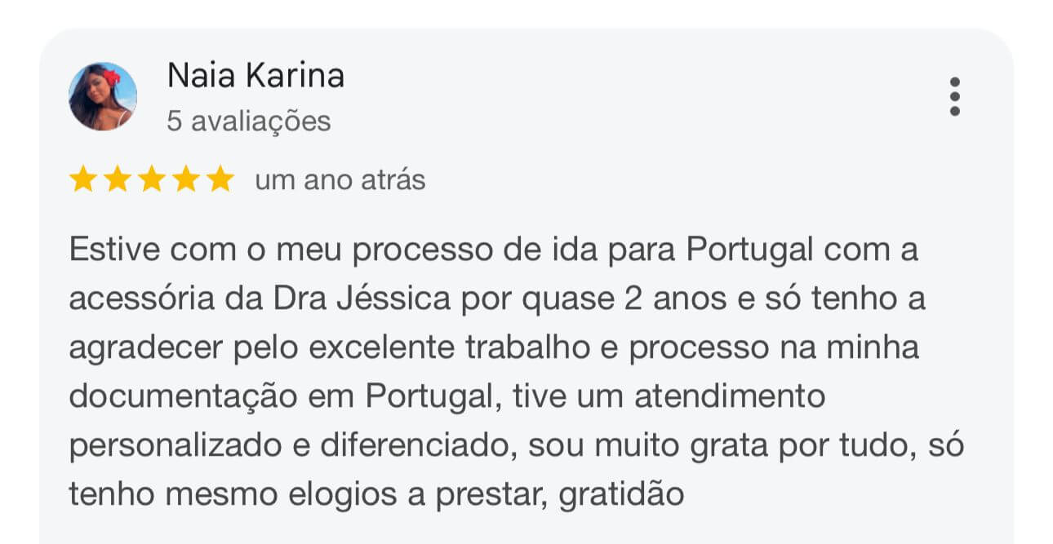Click the first yellow rating star
The height and width of the screenshot is (544, 1053).
[82, 179]
